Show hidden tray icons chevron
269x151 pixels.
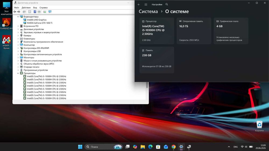[229, 147]
